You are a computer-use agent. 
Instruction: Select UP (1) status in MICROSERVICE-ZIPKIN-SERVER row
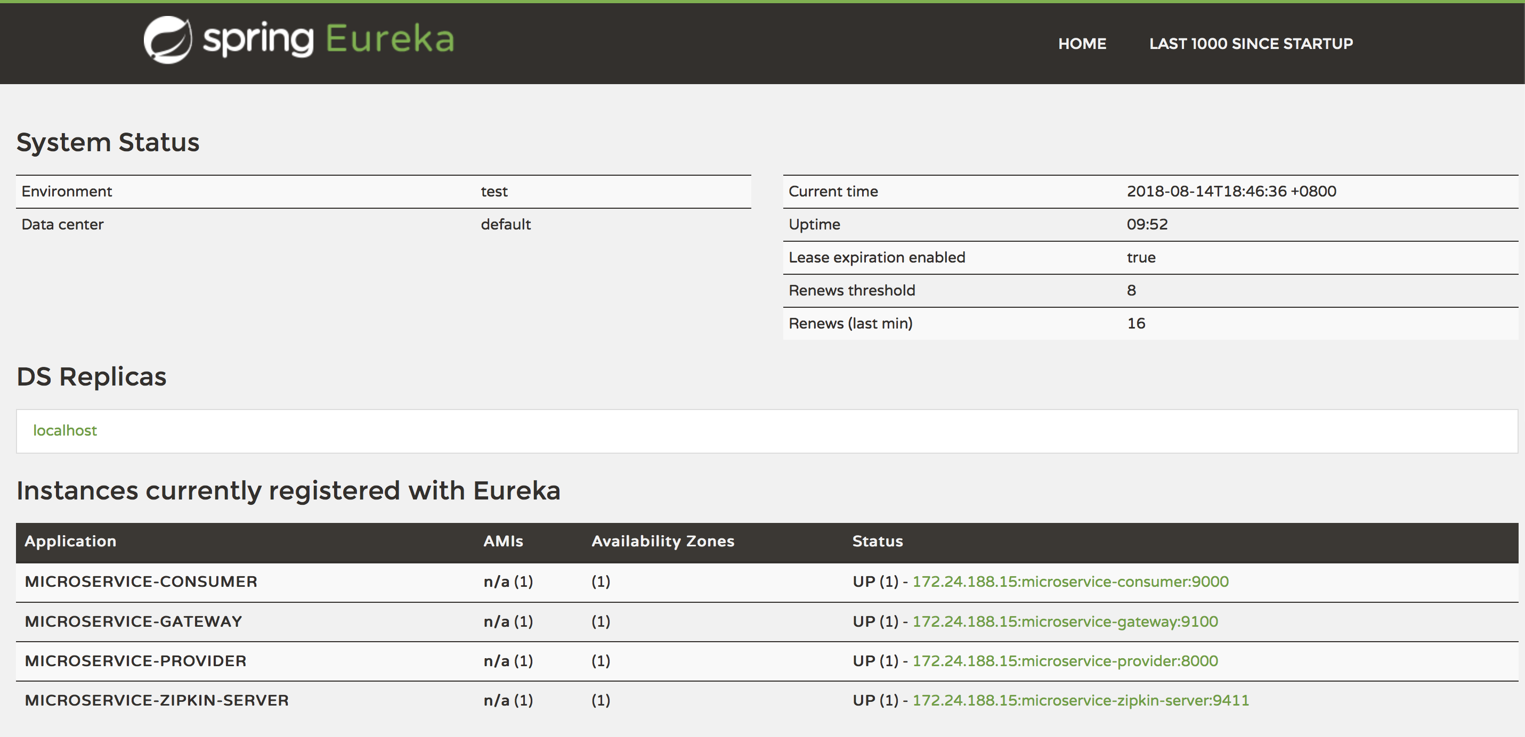click(x=875, y=700)
